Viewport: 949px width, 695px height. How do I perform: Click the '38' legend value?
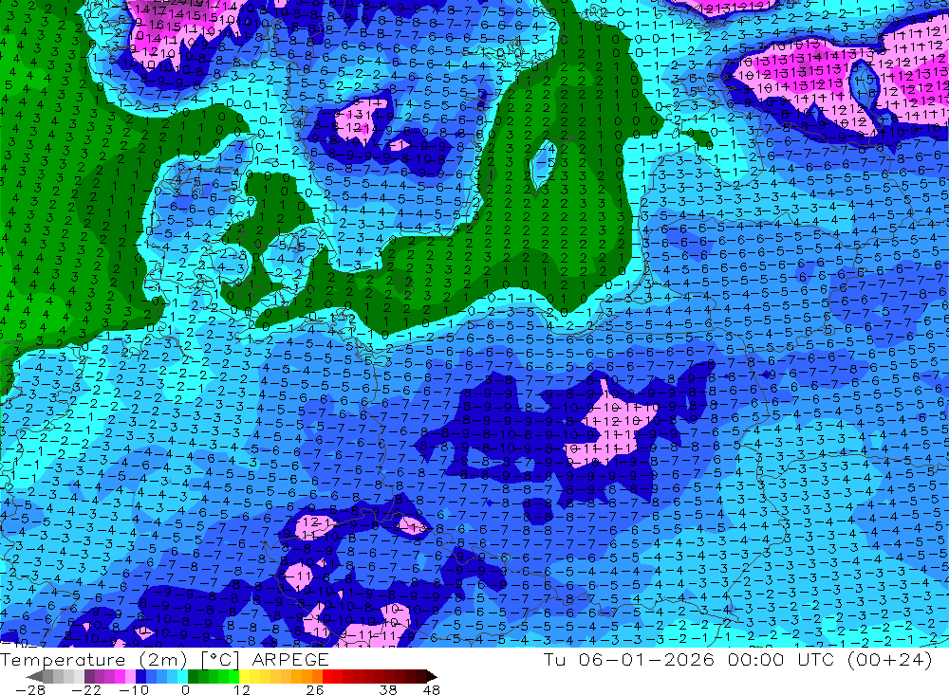pos(388,690)
